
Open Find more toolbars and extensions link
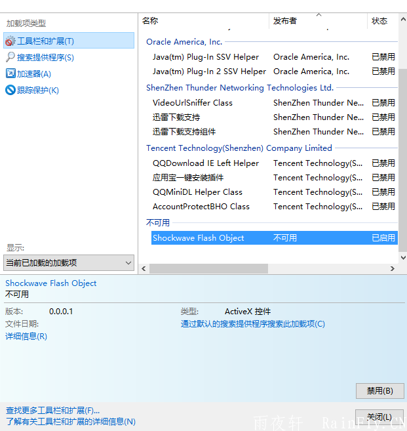coord(53,411)
